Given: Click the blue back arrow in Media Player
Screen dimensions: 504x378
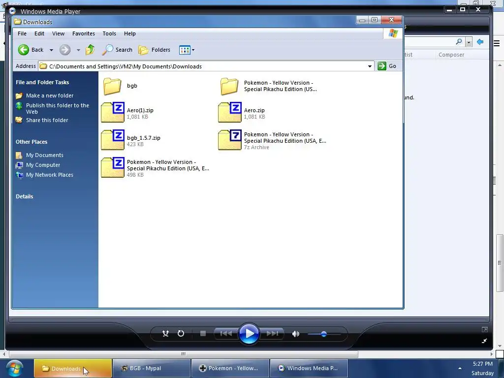Looking at the screenshot, I should tap(480, 42).
